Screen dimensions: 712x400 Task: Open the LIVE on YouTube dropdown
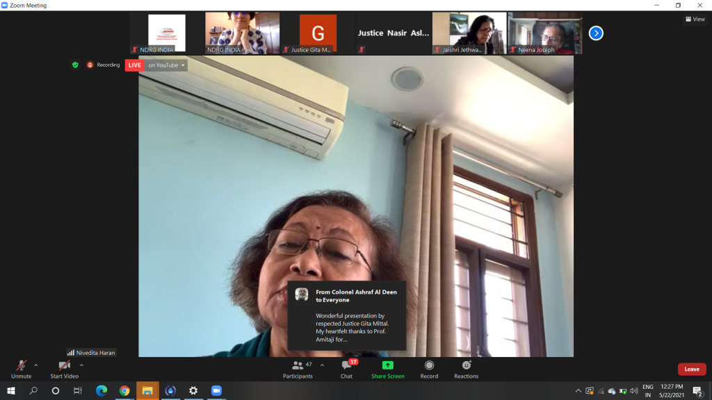[167, 65]
